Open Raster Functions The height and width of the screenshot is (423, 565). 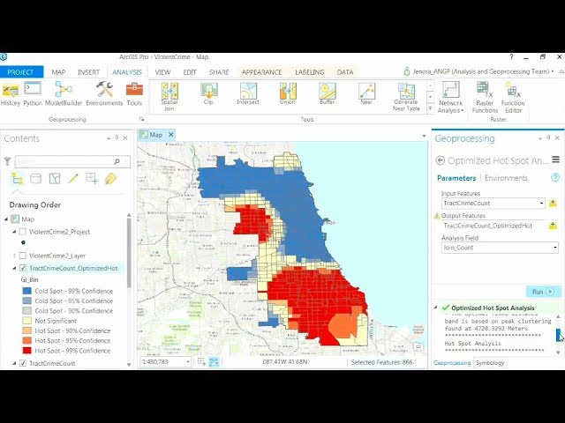click(x=485, y=97)
